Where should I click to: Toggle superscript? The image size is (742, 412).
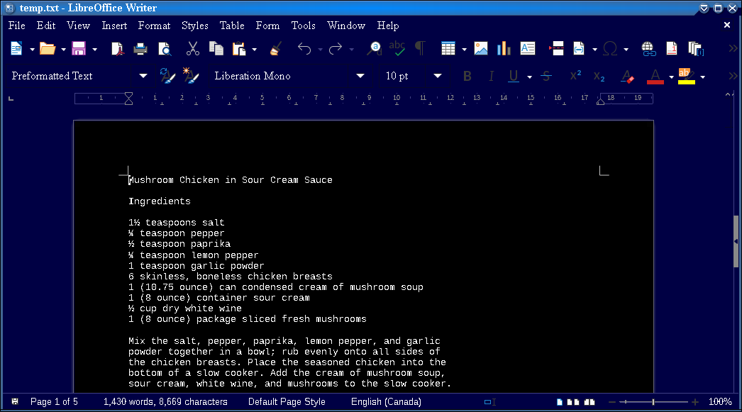[575, 76]
